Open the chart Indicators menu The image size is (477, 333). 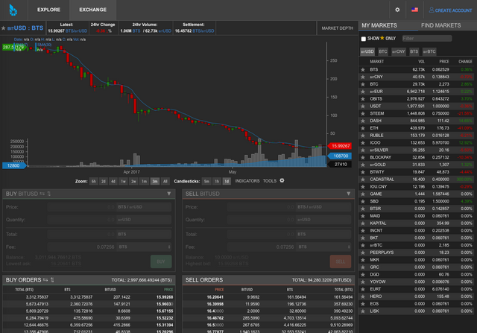pos(247,181)
